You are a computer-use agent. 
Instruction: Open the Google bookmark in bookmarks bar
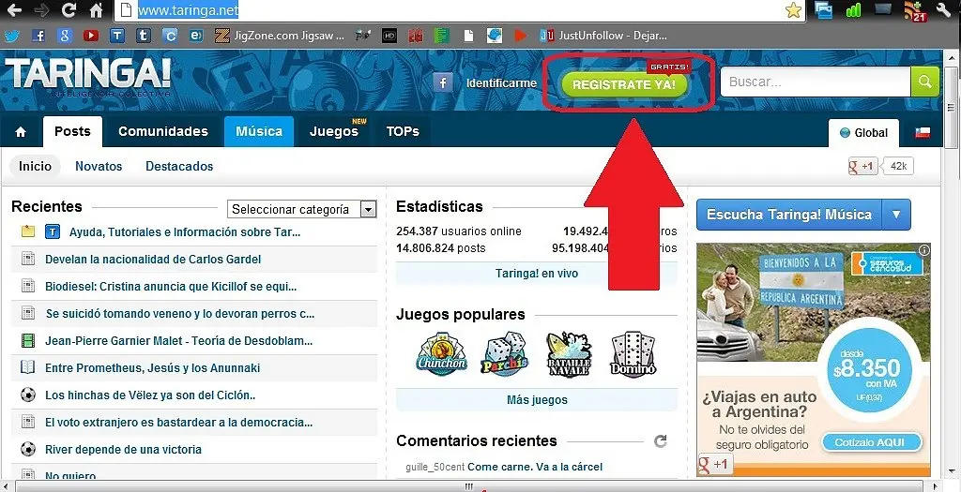click(65, 37)
